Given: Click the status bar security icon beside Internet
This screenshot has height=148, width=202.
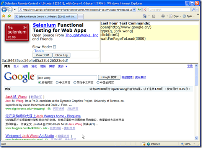Looking at the screenshot, I should coord(143,144).
